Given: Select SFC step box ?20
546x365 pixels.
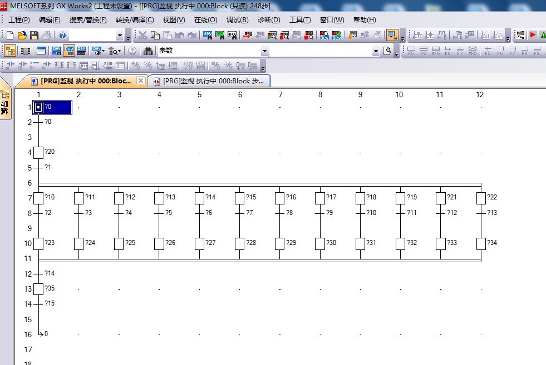Looking at the screenshot, I should [38, 152].
